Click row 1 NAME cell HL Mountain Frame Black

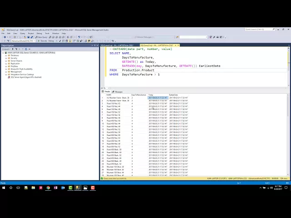point(118,98)
